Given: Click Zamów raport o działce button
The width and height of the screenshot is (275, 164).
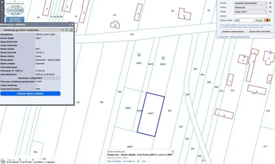Looking at the screenshot, I should 30,93.
